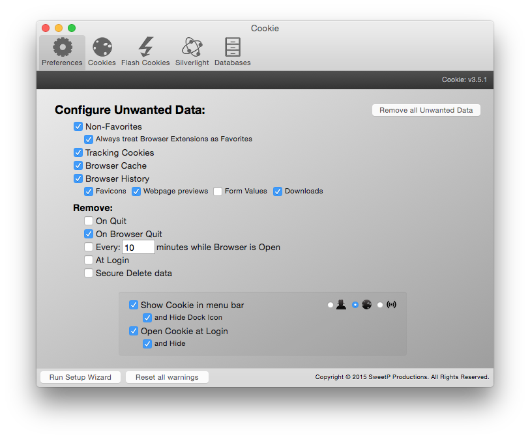
Task: Open the Databases cabinet icon
Action: tap(233, 47)
